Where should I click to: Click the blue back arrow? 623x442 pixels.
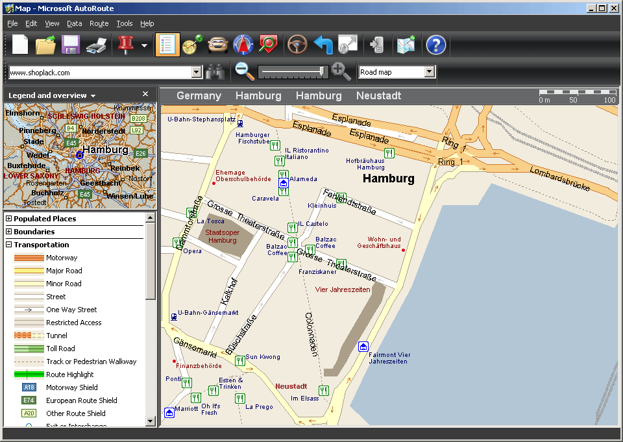click(x=323, y=45)
